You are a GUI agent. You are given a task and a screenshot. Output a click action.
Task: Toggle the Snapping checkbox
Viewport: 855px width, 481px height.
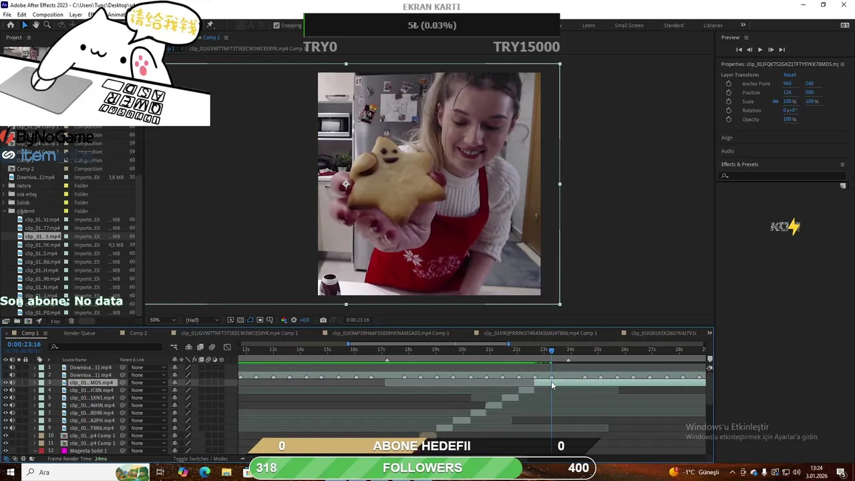pyautogui.click(x=277, y=25)
